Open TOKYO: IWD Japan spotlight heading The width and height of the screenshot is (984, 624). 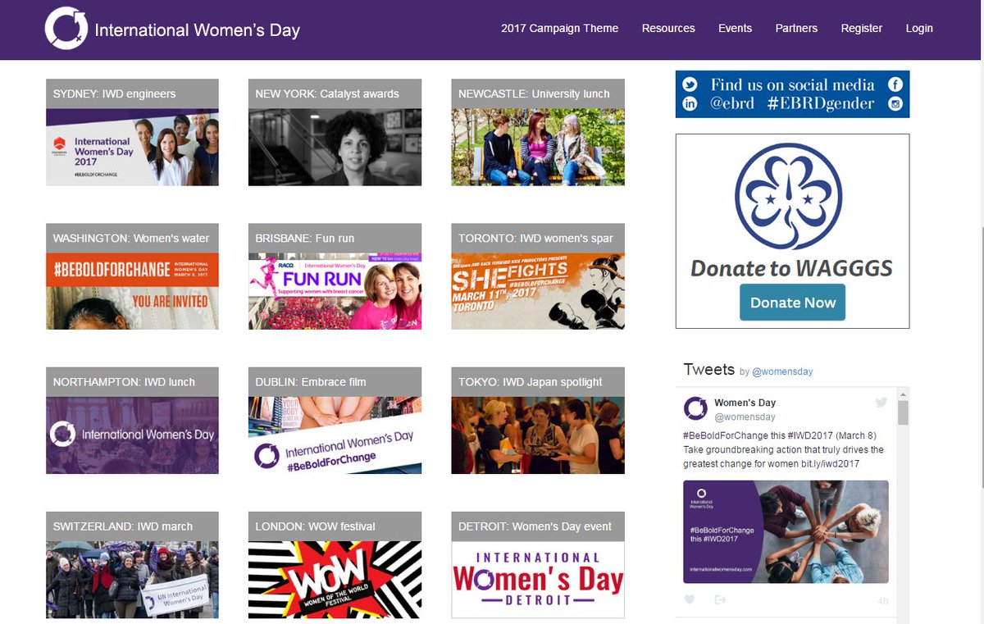(538, 381)
